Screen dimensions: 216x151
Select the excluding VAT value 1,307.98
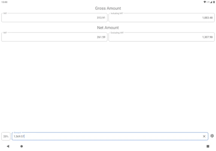[x=207, y=37]
